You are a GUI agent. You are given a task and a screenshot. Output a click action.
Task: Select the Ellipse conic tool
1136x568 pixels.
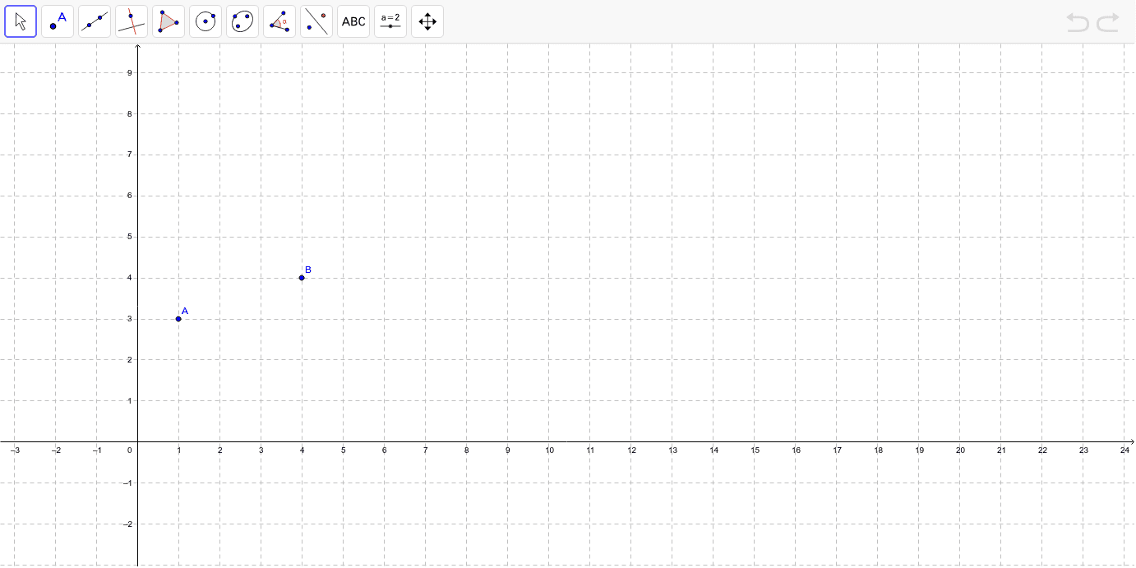[242, 21]
